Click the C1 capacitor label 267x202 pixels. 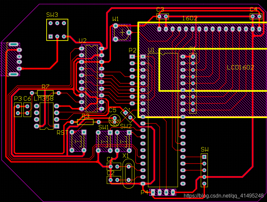110,159
